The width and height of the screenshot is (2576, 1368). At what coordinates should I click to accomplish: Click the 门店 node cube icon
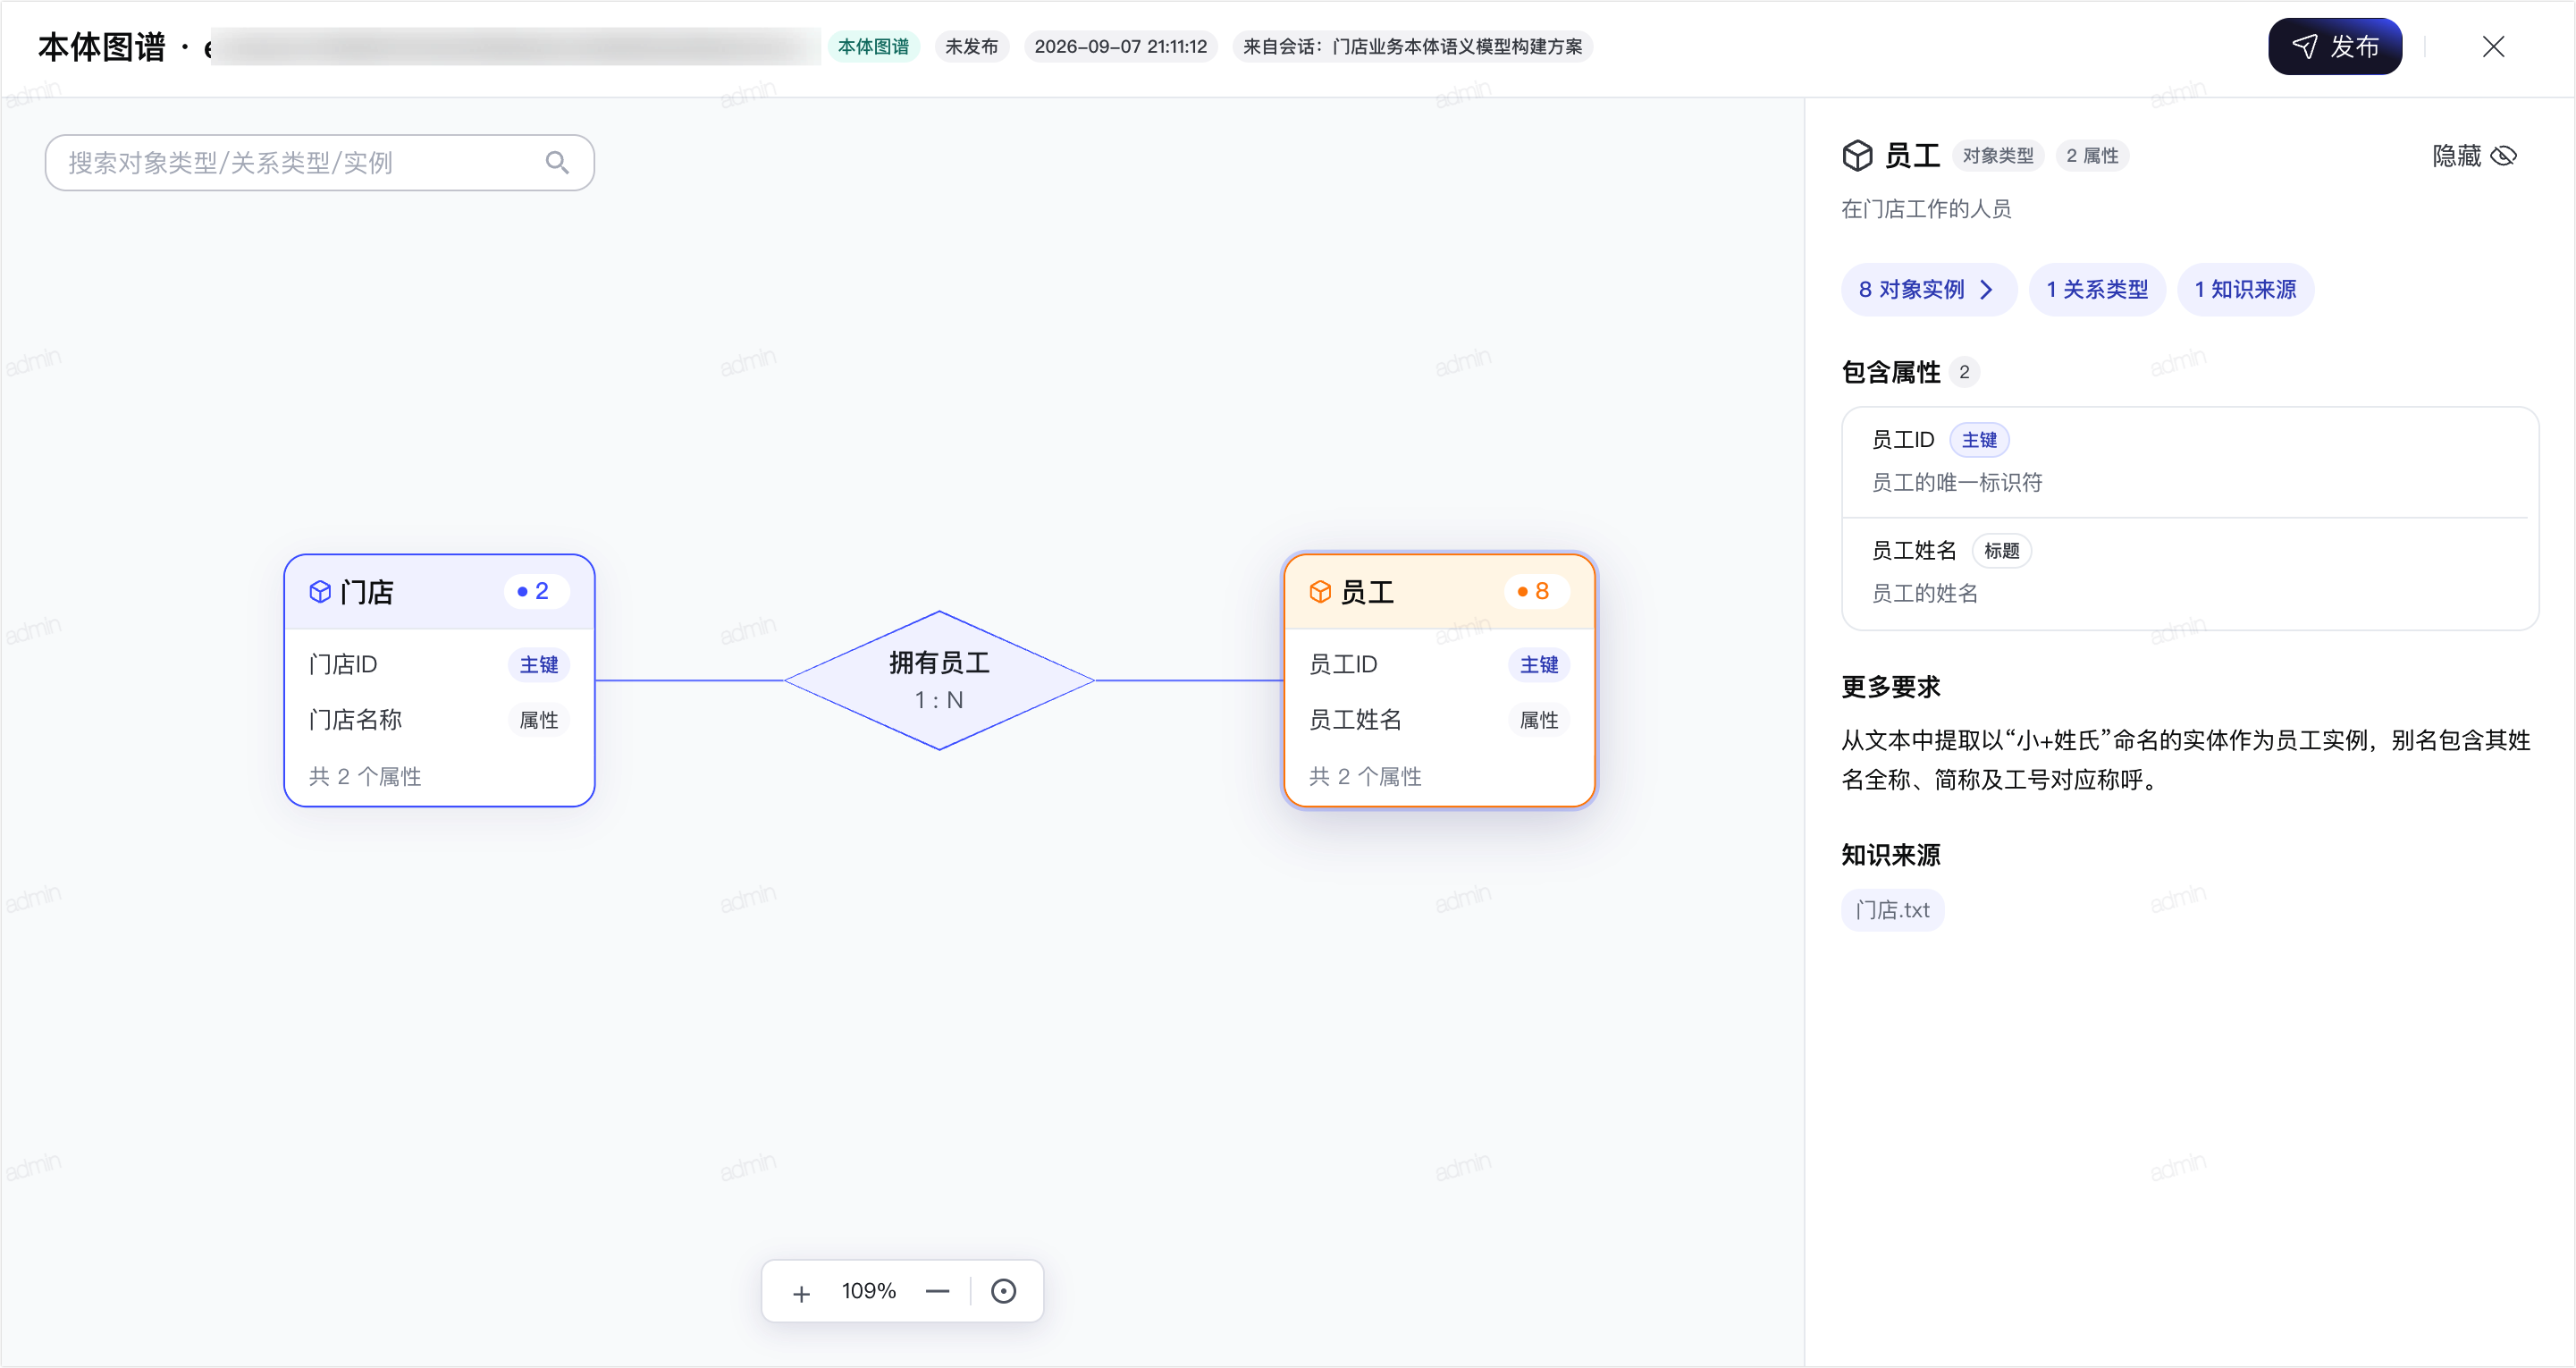point(320,592)
